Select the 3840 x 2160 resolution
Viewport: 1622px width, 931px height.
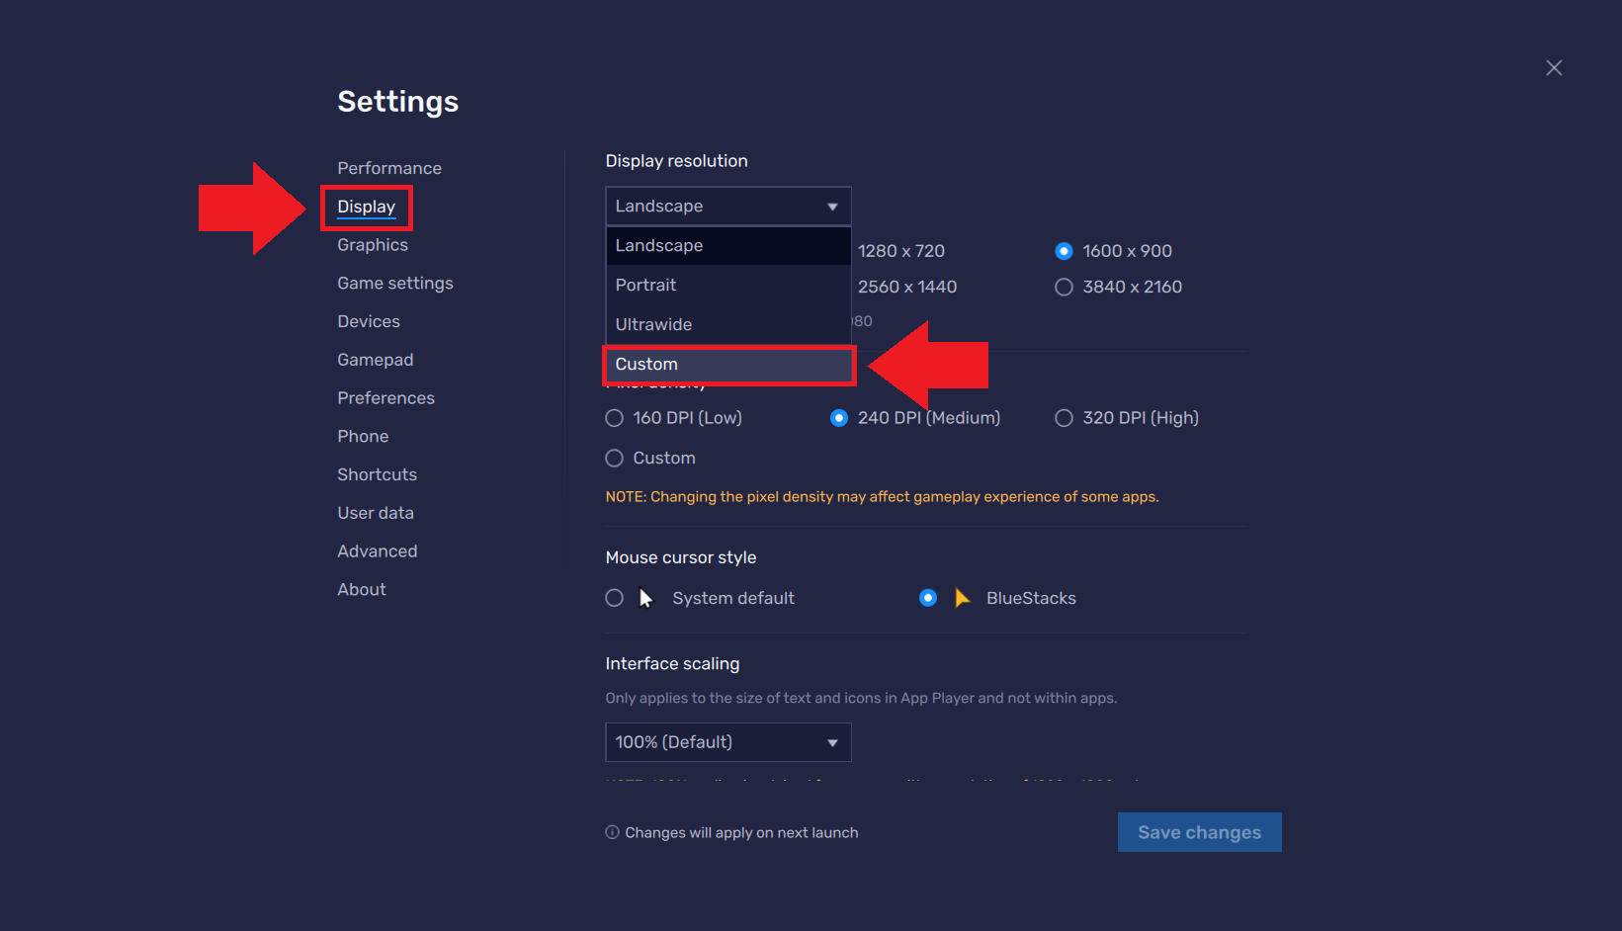pyautogui.click(x=1064, y=287)
